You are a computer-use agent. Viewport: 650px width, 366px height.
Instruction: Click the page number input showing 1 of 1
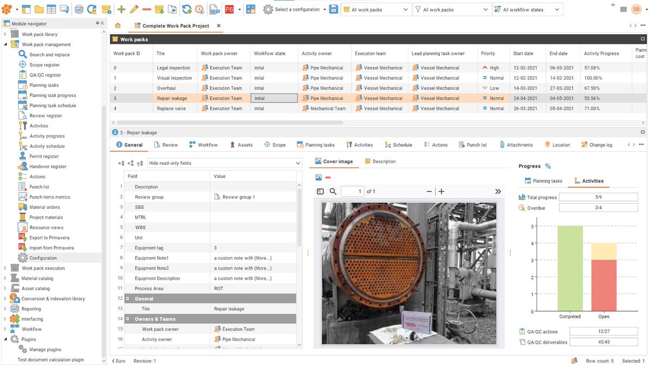tap(352, 191)
